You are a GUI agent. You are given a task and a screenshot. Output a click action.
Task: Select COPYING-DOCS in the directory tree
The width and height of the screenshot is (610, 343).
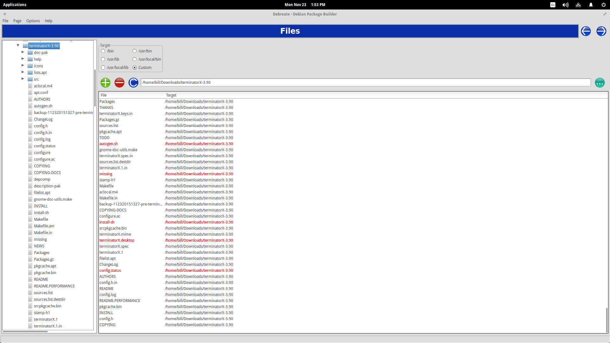pos(47,173)
